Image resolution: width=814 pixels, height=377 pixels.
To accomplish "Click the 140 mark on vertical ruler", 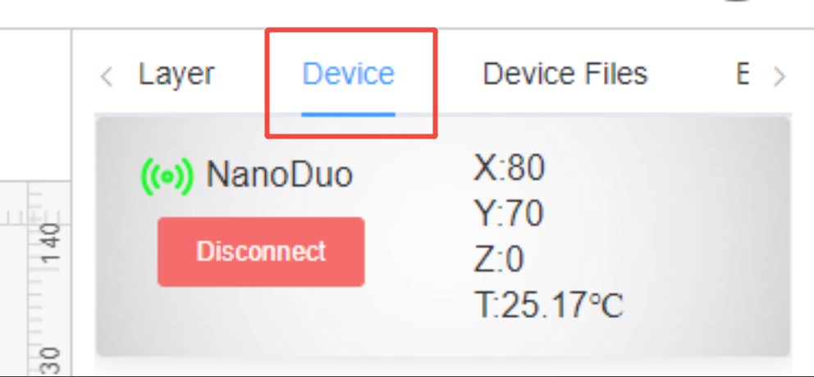I will click(51, 242).
